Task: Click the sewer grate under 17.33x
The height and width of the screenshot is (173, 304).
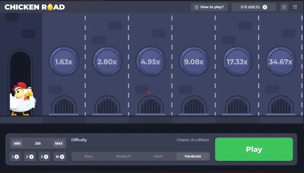Action: (x=237, y=106)
